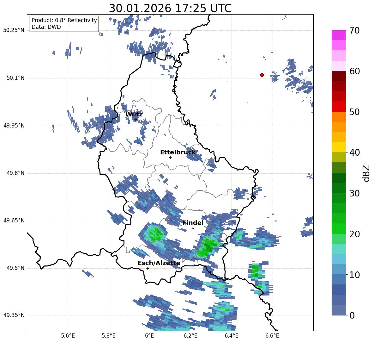The height and width of the screenshot is (342, 374).
Task: Click the 10 value on the colorbar
Action: (x=354, y=275)
